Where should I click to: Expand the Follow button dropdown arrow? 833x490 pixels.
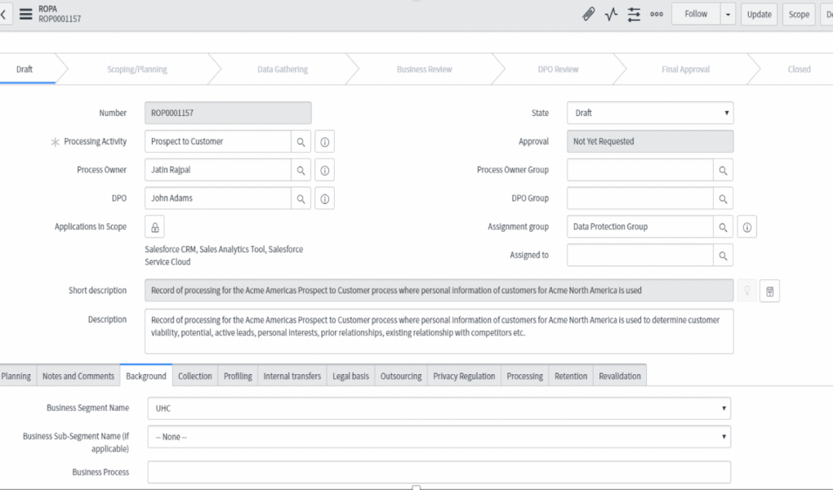(728, 15)
